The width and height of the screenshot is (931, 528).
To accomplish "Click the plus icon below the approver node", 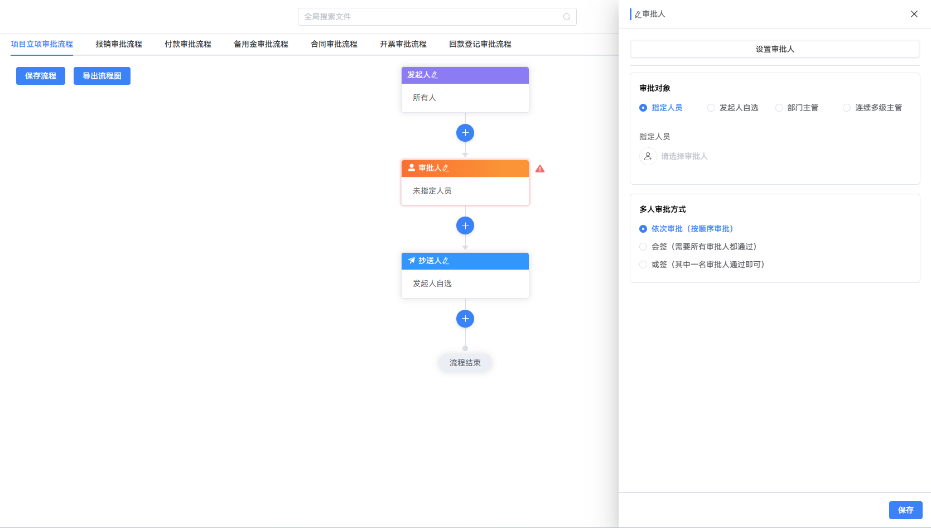I will point(465,225).
